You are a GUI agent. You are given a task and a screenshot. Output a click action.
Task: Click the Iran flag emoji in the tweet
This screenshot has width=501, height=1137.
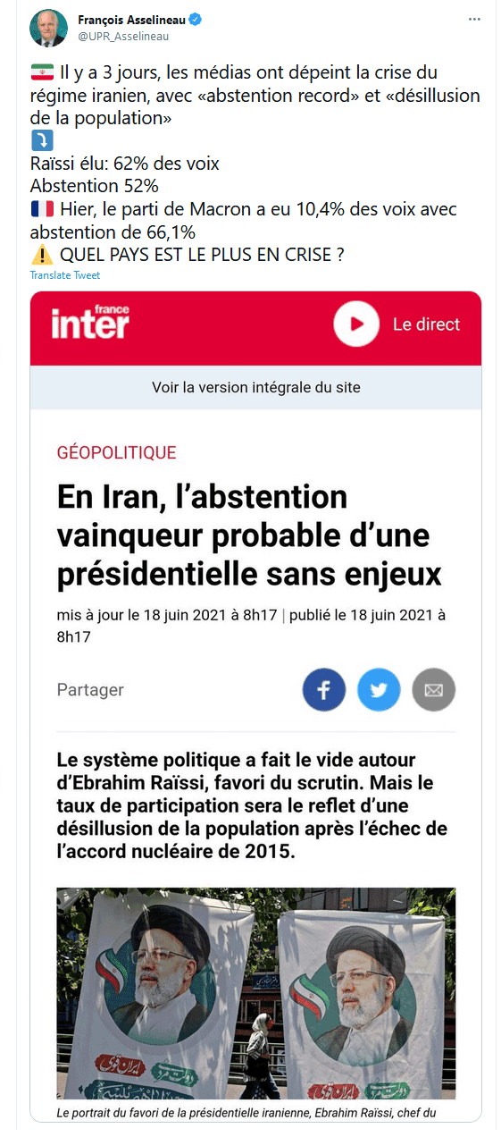41,73
